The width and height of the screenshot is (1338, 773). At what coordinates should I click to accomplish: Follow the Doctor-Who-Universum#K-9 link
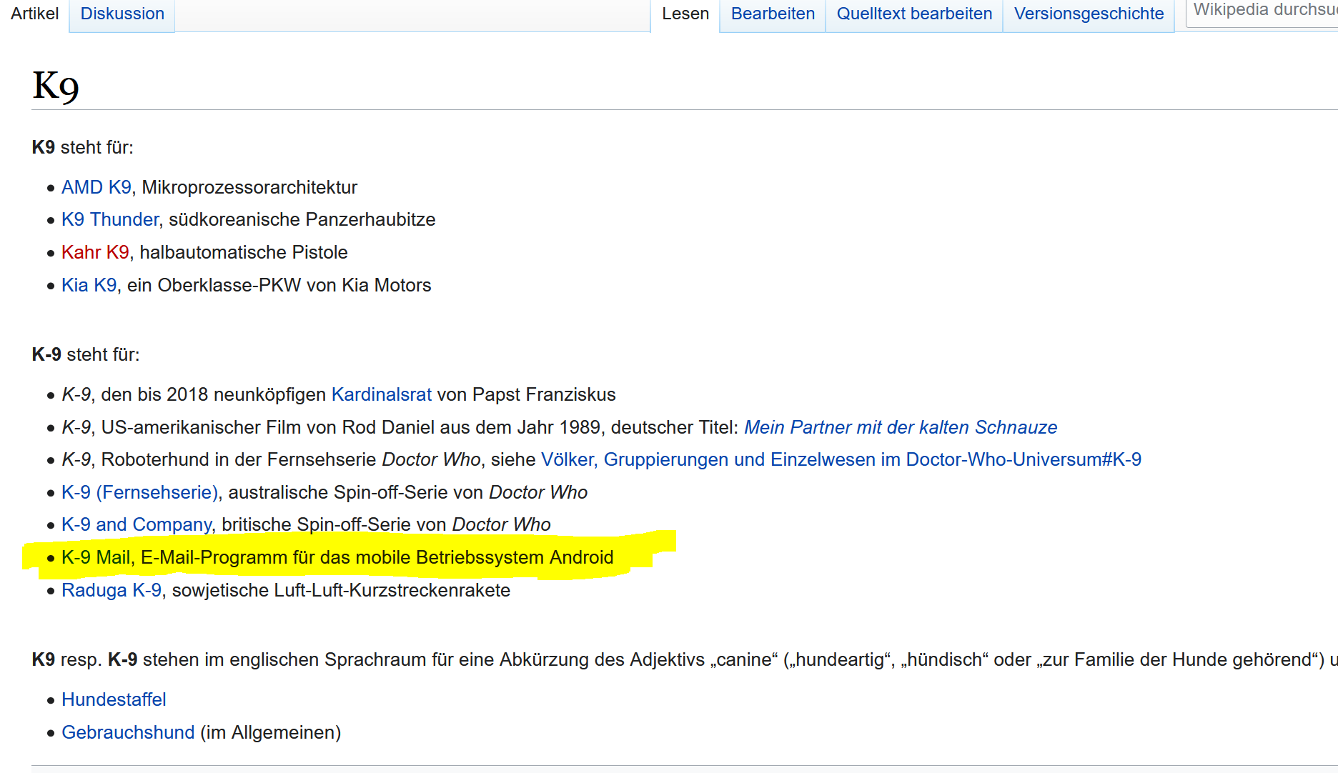coord(841,459)
